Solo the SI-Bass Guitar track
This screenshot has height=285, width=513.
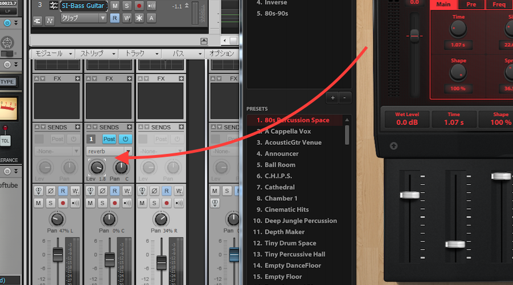point(127,6)
